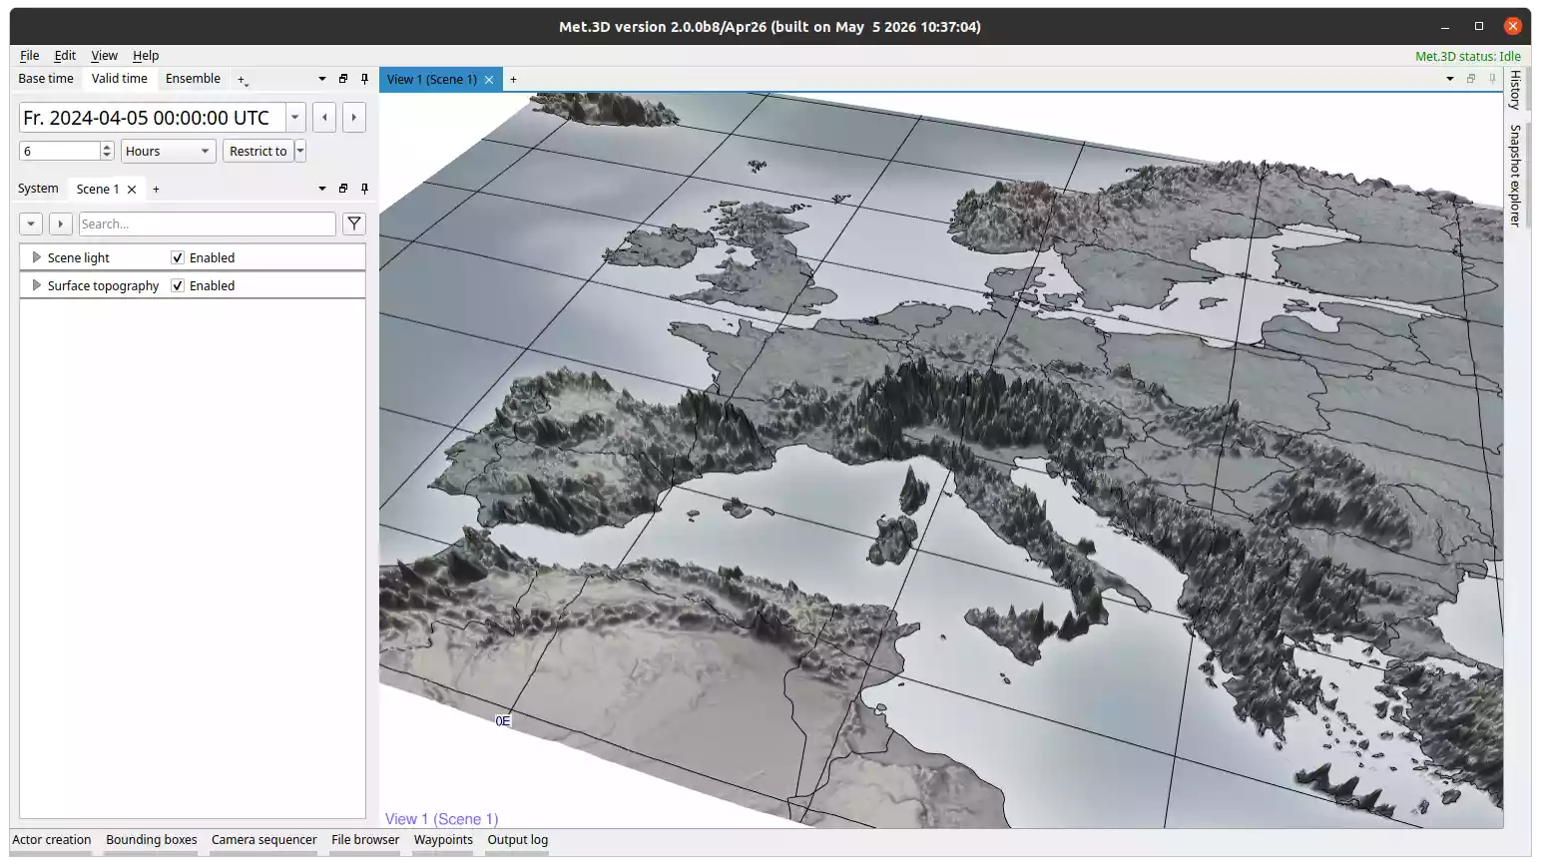Click the 0E longitude label on map
1541x866 pixels.
[x=503, y=721]
